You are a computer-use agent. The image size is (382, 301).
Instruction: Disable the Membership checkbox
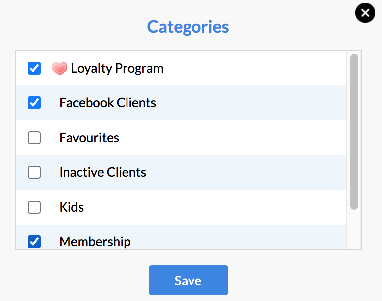point(34,242)
